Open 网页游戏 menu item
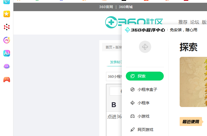This screenshot has height=136, width=207. coord(145,130)
